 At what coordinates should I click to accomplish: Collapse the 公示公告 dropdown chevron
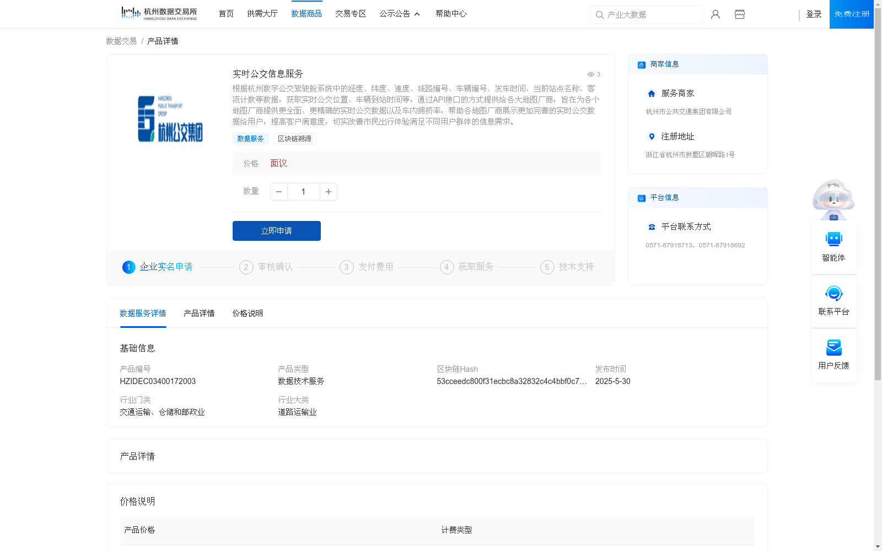[x=417, y=14]
